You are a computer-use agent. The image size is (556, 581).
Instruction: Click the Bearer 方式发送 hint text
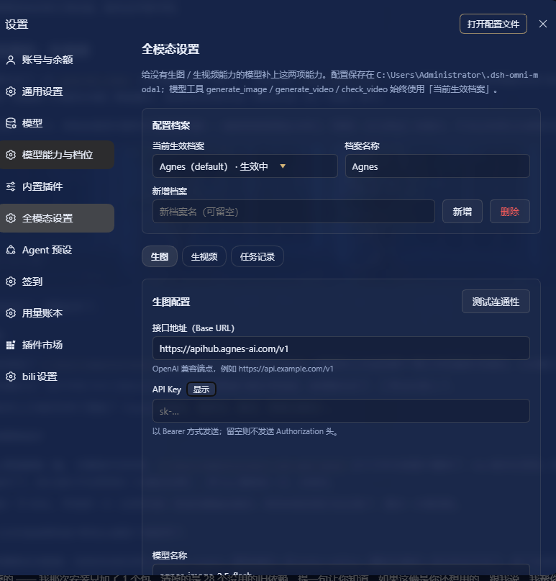click(x=246, y=431)
